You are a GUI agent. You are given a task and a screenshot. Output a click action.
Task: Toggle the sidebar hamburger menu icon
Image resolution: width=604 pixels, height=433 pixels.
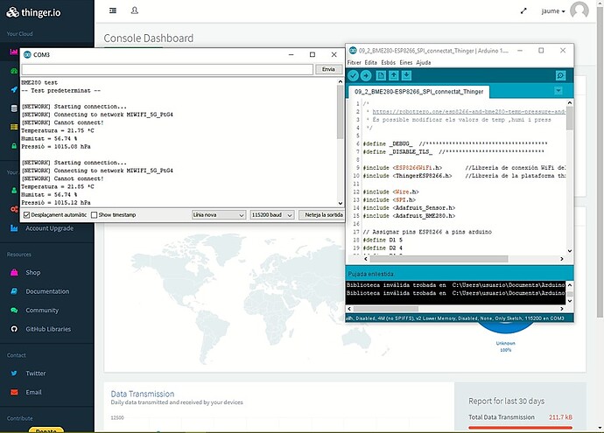[113, 10]
